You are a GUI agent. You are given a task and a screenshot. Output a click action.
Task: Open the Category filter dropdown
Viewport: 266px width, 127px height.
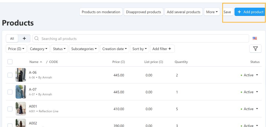point(39,49)
